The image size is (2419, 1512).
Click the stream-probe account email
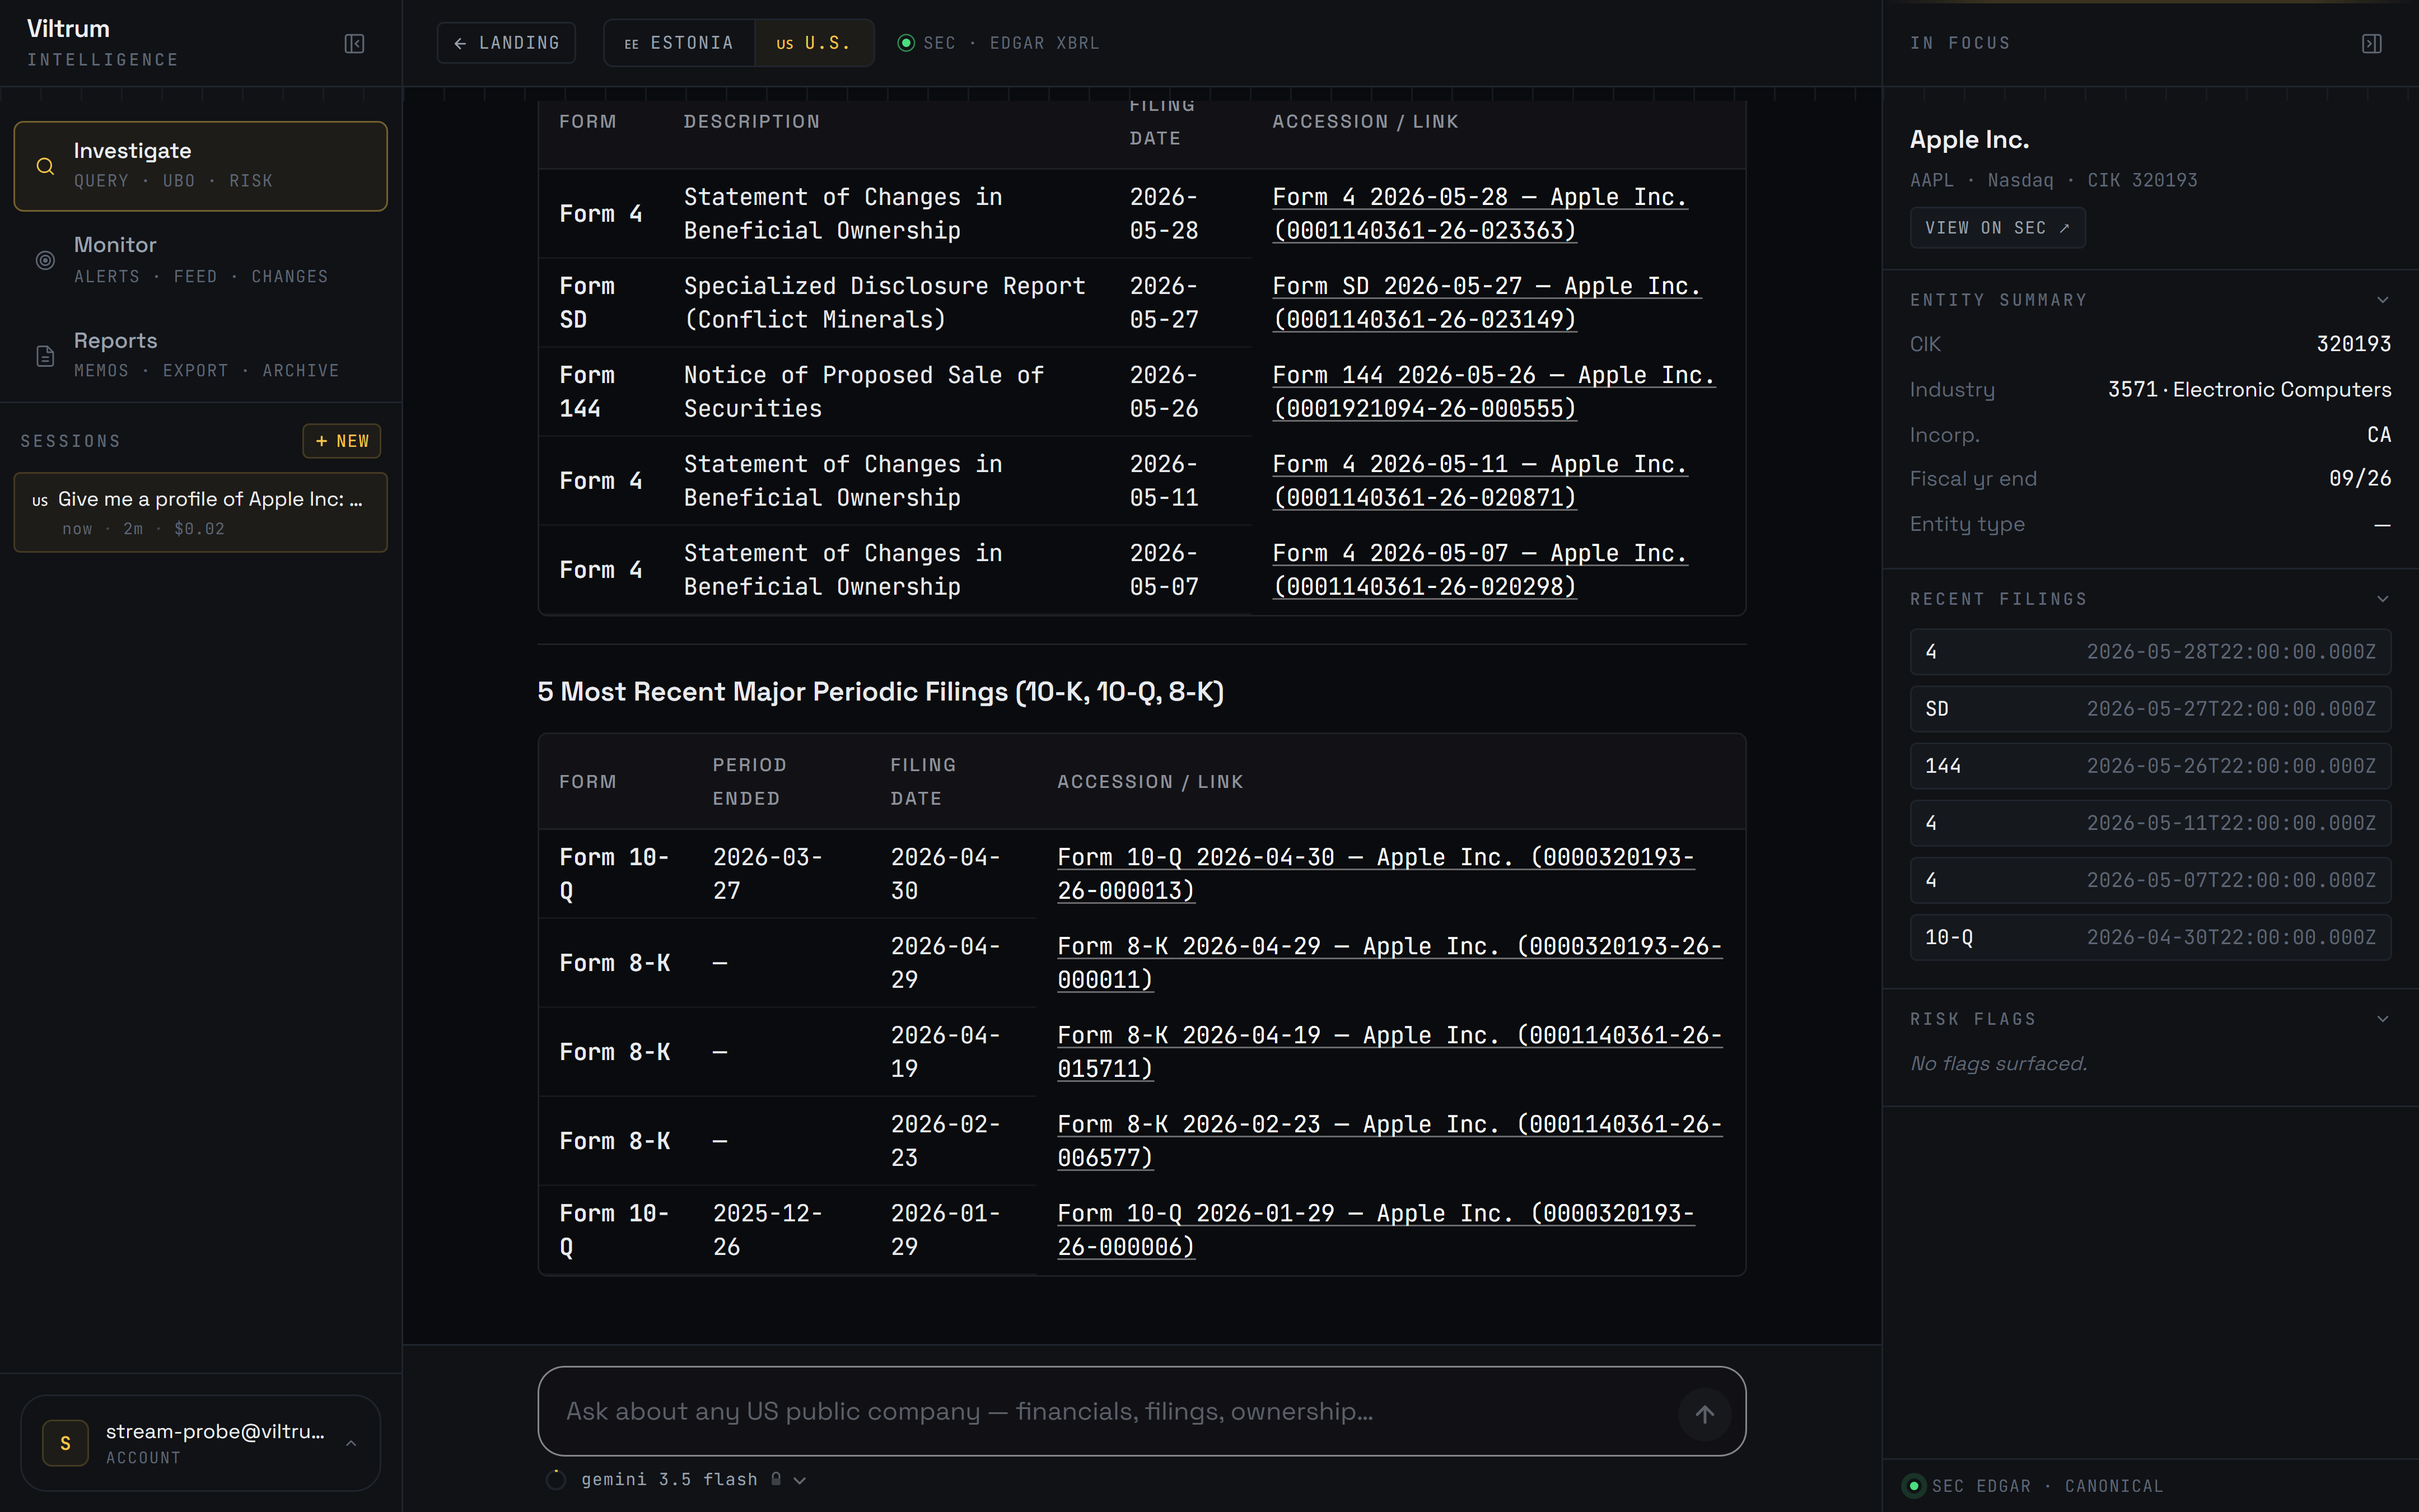[x=215, y=1431]
